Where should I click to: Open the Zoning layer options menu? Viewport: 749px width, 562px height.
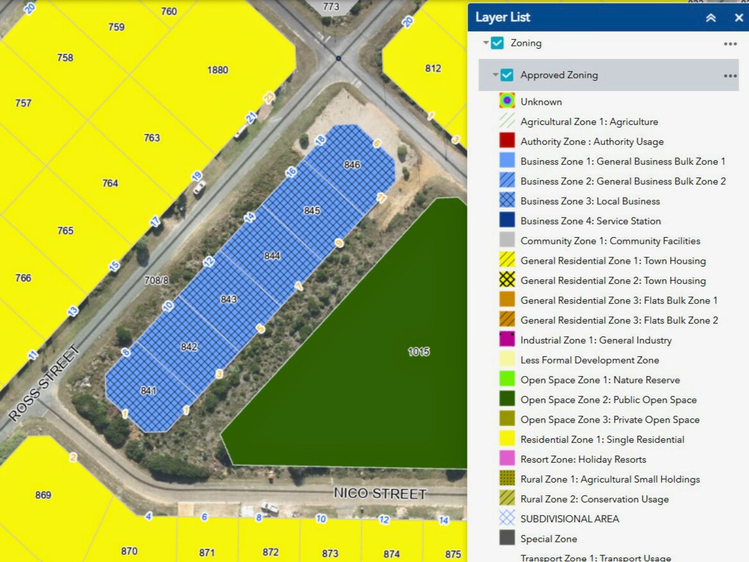tap(730, 44)
